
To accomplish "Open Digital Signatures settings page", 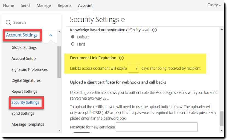I will click(x=26, y=80).
